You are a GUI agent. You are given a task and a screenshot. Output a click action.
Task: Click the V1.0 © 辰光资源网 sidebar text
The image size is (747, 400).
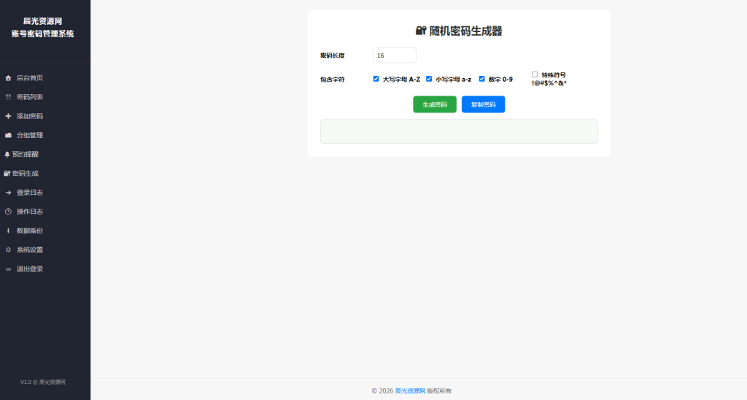click(43, 382)
